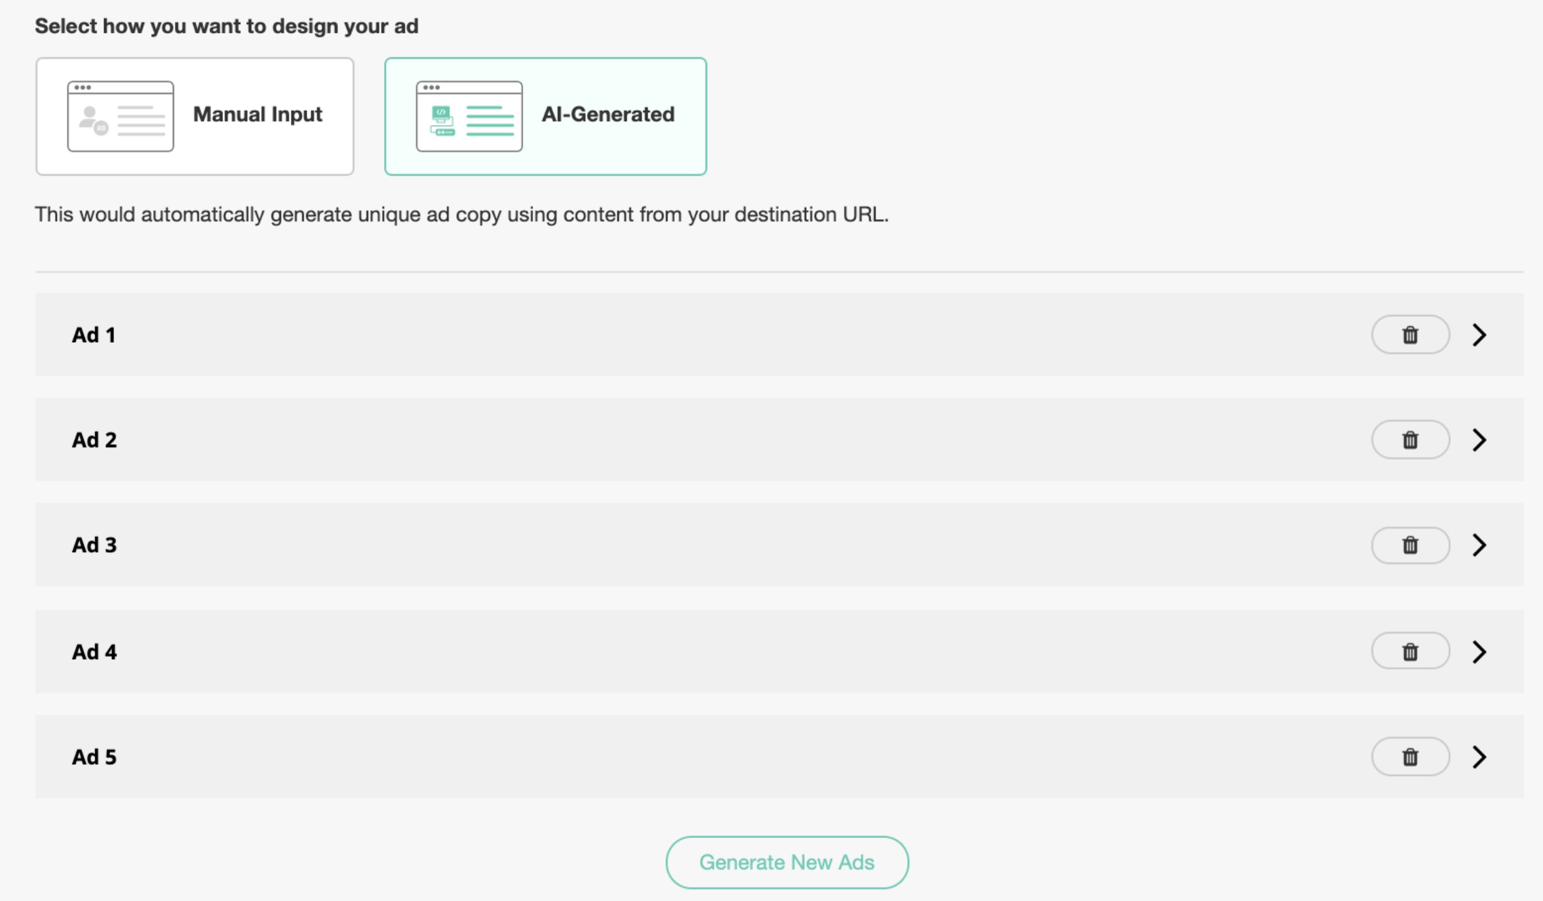
Task: Click the Generate New Ads button
Action: (x=786, y=863)
